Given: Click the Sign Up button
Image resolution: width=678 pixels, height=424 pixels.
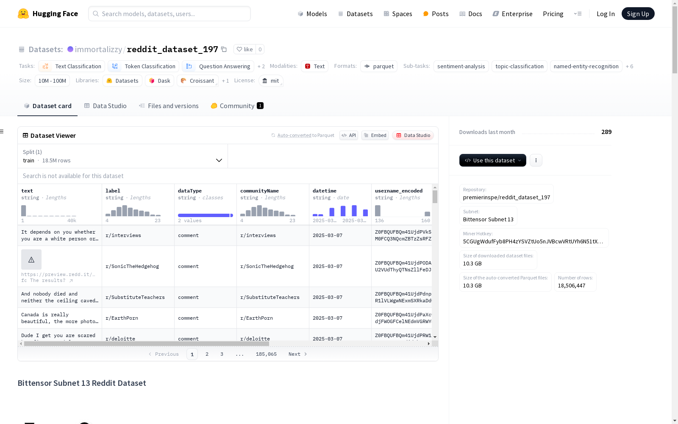Looking at the screenshot, I should 638,14.
